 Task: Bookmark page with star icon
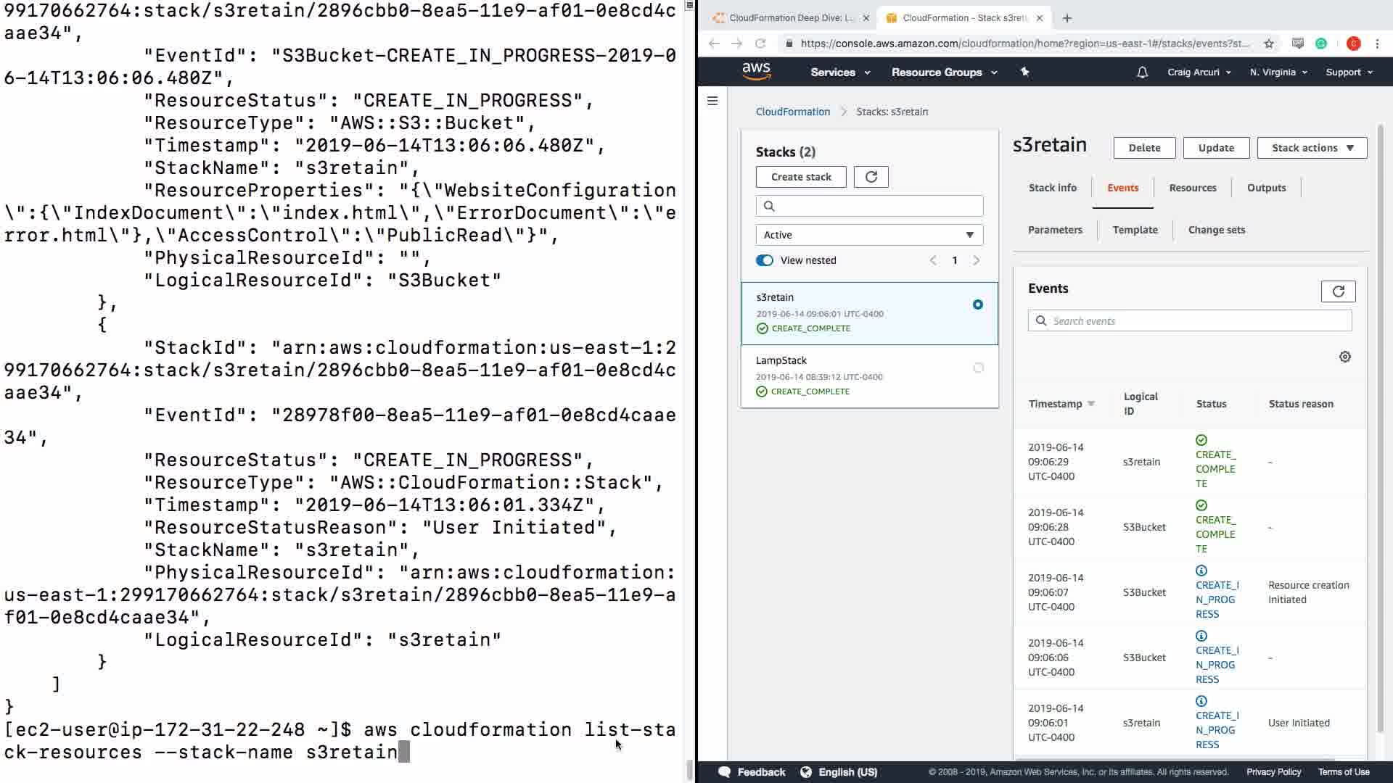pyautogui.click(x=1268, y=43)
